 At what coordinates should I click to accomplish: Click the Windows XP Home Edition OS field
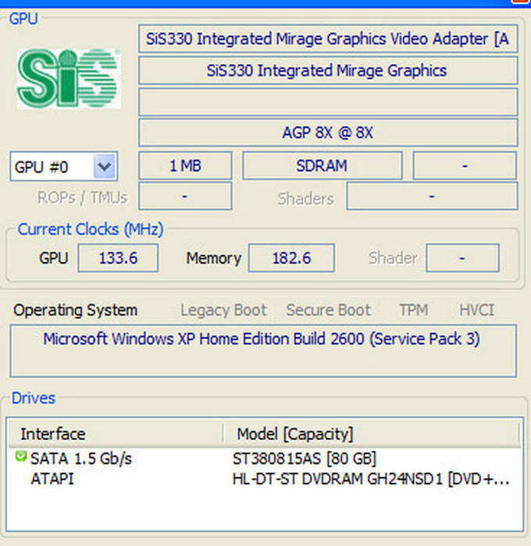[x=263, y=351]
